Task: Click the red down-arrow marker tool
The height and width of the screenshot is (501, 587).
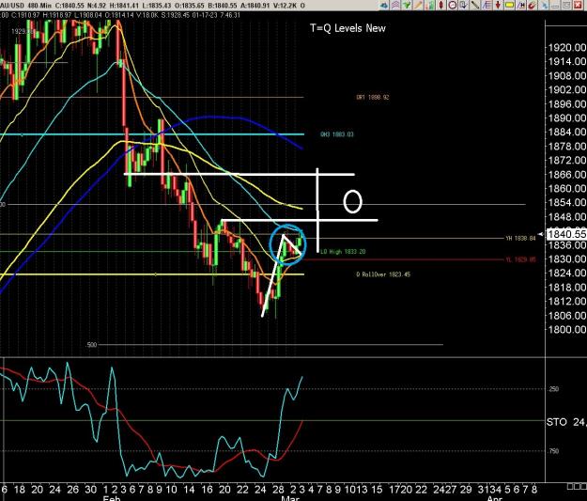Action: point(498,6)
